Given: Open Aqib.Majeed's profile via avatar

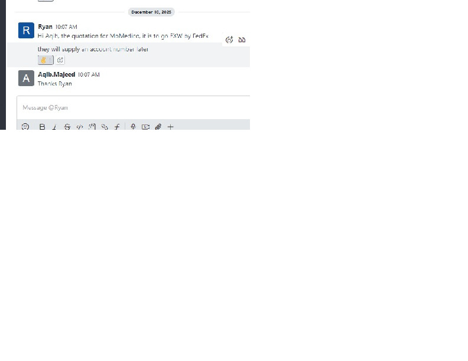Looking at the screenshot, I should 26,78.
